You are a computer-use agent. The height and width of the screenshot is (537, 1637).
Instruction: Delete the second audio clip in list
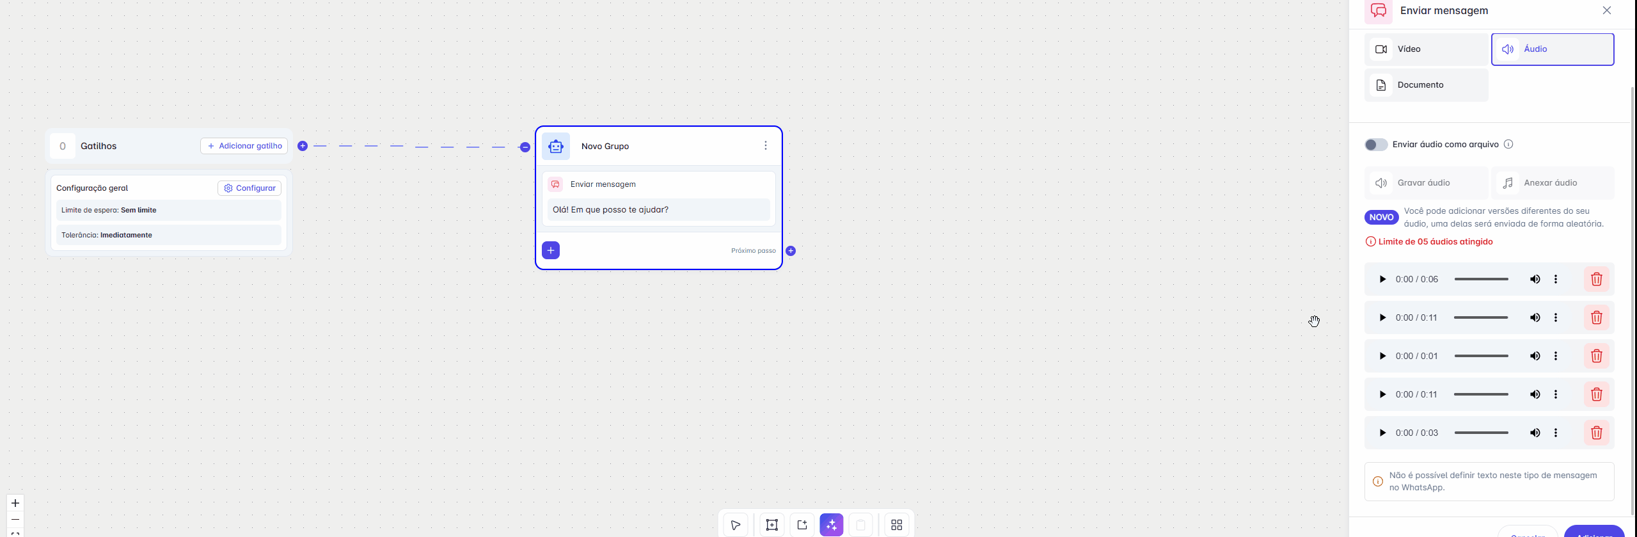pyautogui.click(x=1596, y=317)
